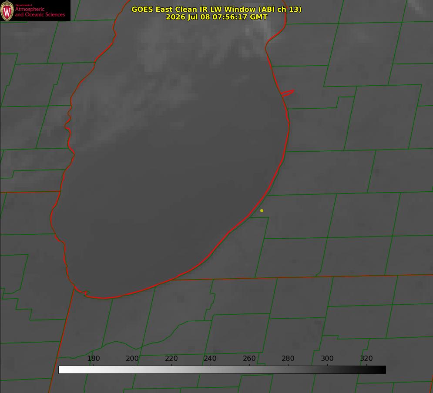Click the 280 label on colorbar
The width and height of the screenshot is (433, 393).
click(x=288, y=358)
